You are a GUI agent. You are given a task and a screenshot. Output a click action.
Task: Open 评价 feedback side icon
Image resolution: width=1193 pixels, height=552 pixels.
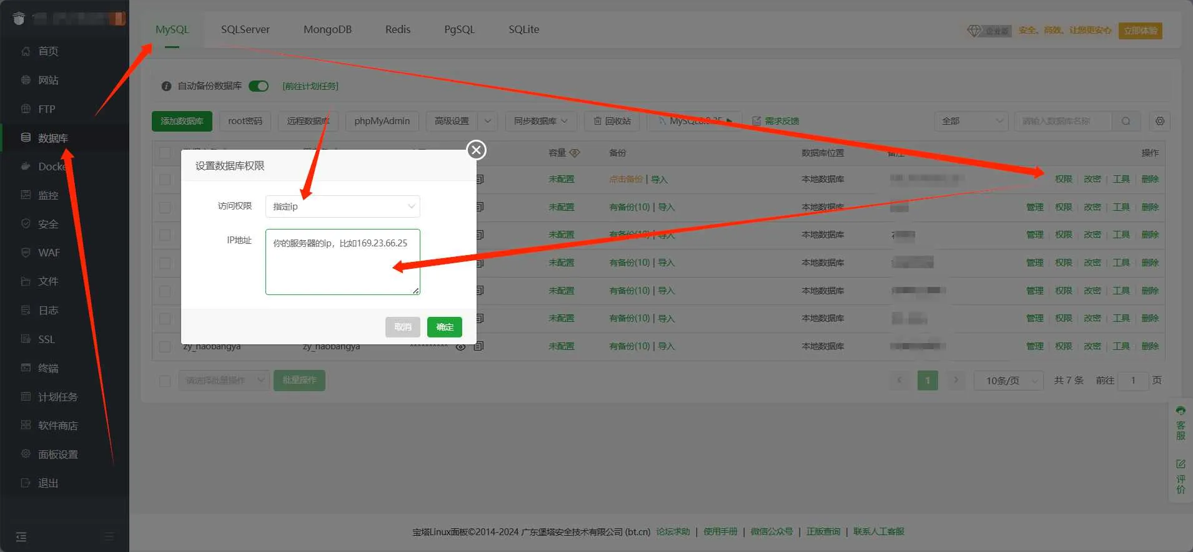[1181, 477]
